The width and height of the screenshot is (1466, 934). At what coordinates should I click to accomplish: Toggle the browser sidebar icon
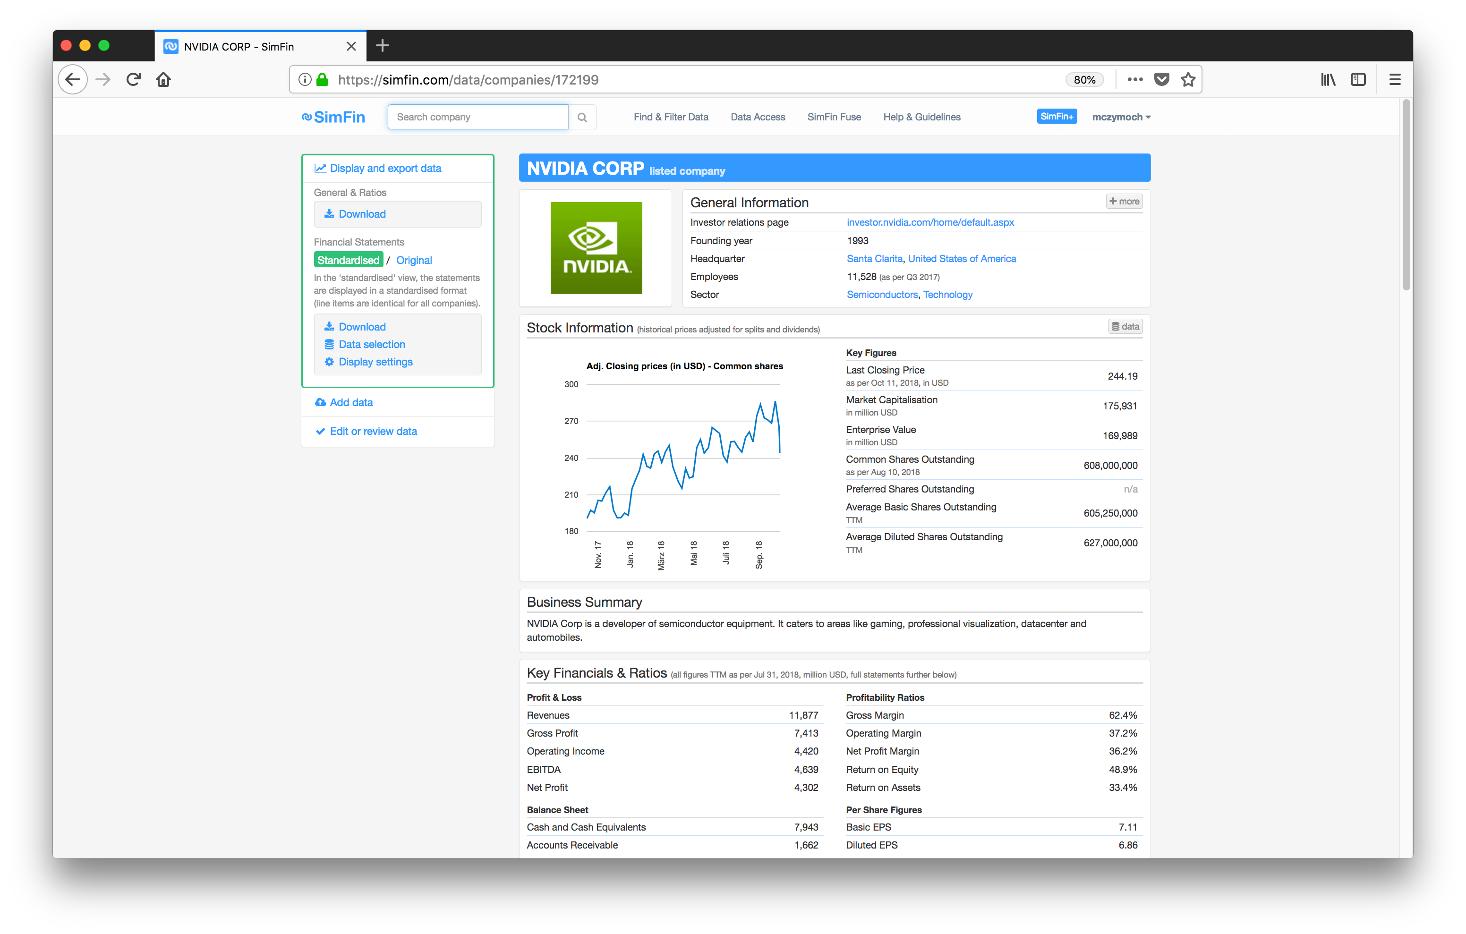tap(1358, 80)
